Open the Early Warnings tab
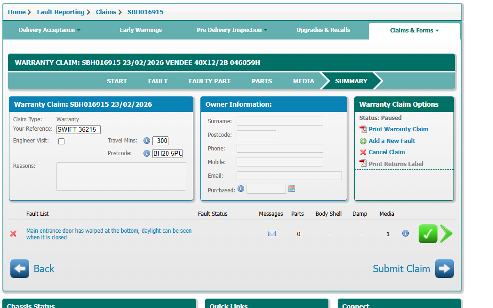The image size is (493, 308). [141, 30]
